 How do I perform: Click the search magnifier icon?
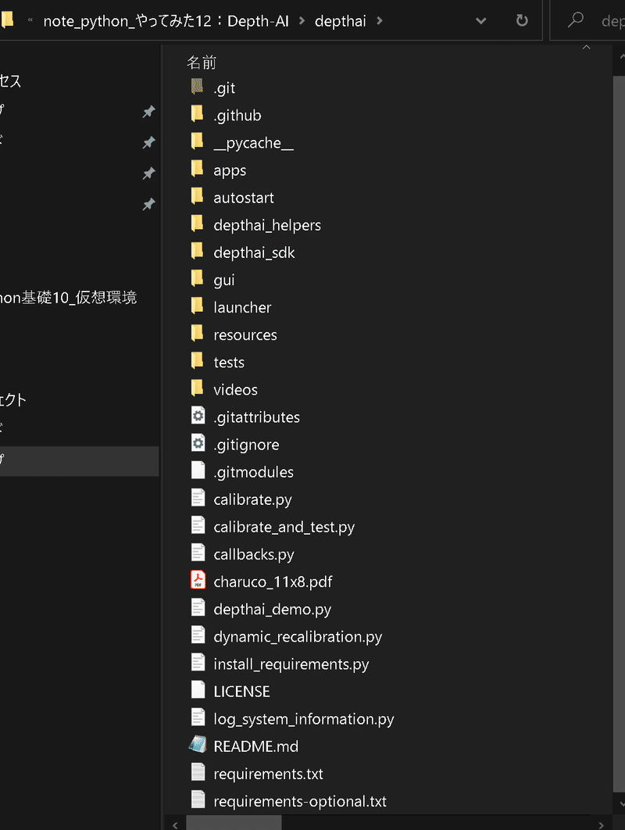tap(576, 20)
